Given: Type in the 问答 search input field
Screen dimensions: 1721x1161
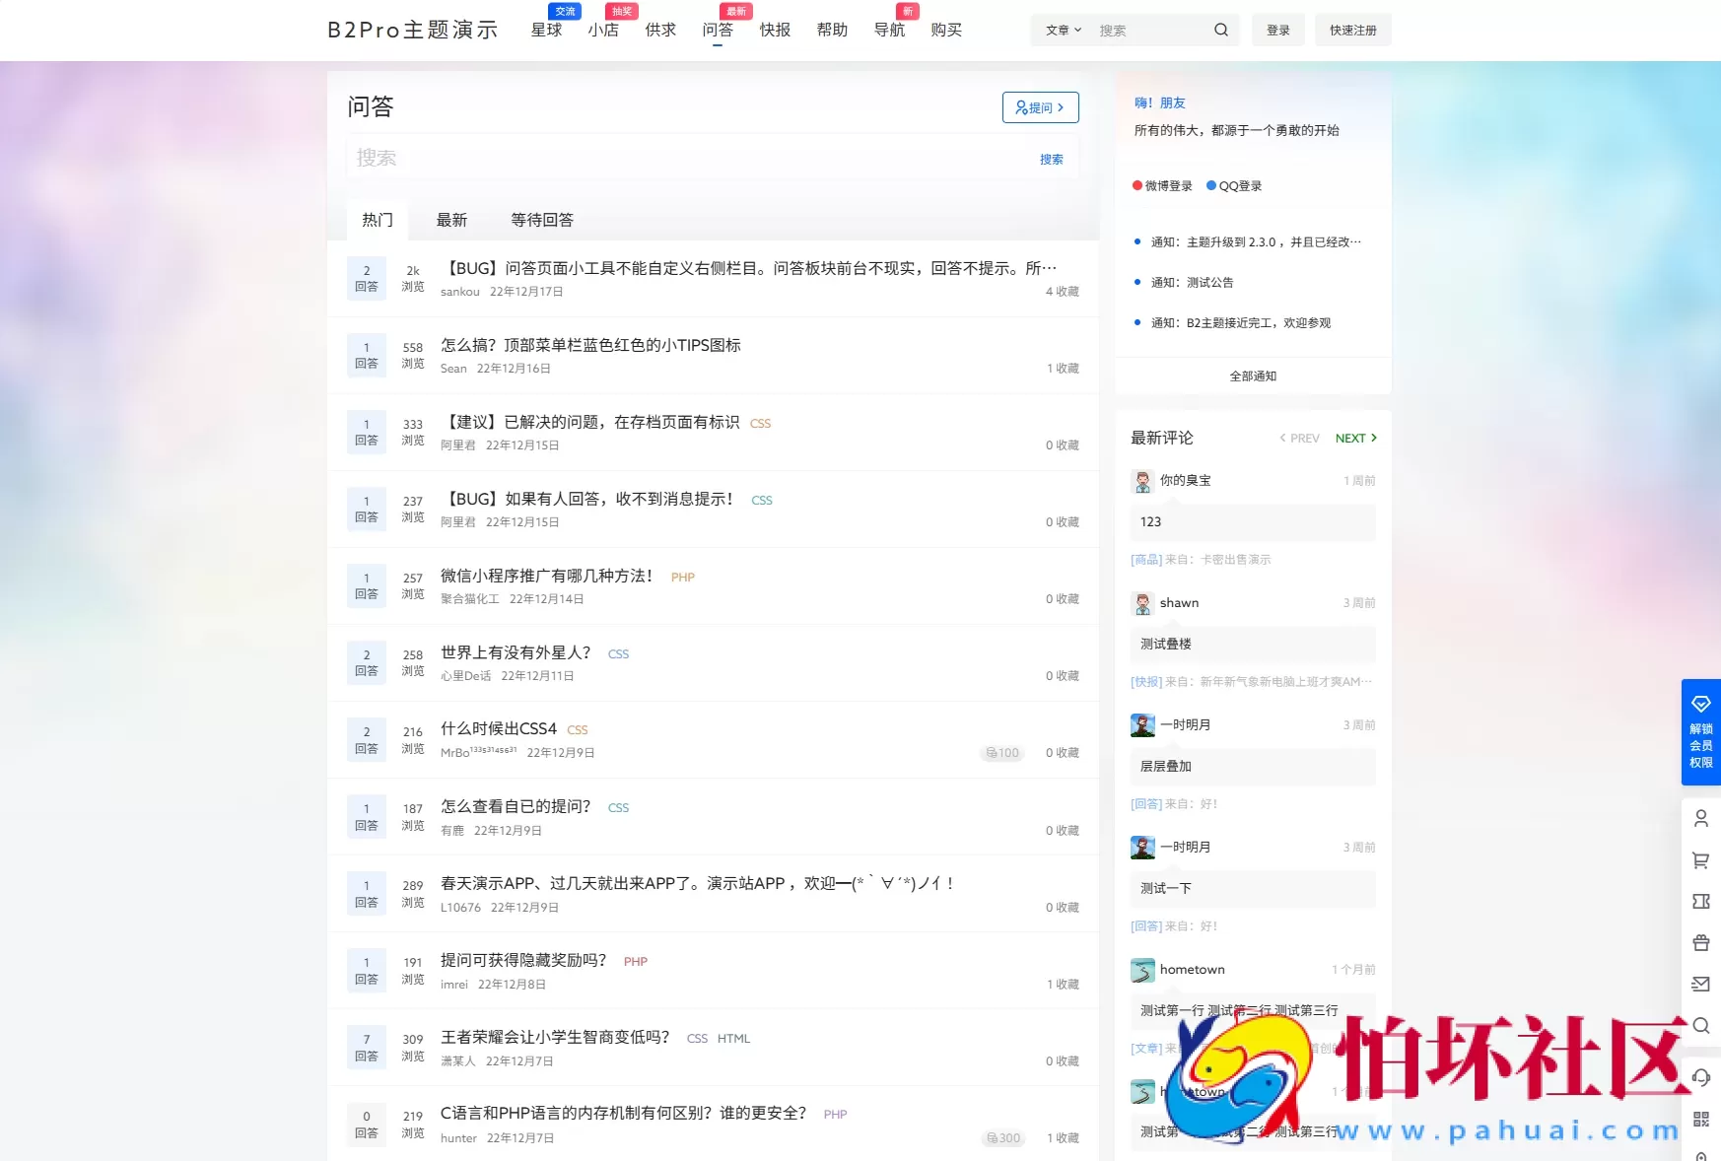Looking at the screenshot, I should click(641, 158).
